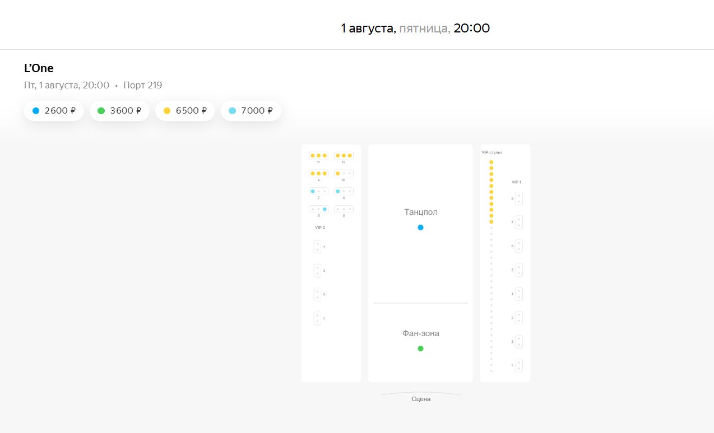This screenshot has width=714, height=433.
Task: Click the Сцена stage label
Action: (x=421, y=399)
